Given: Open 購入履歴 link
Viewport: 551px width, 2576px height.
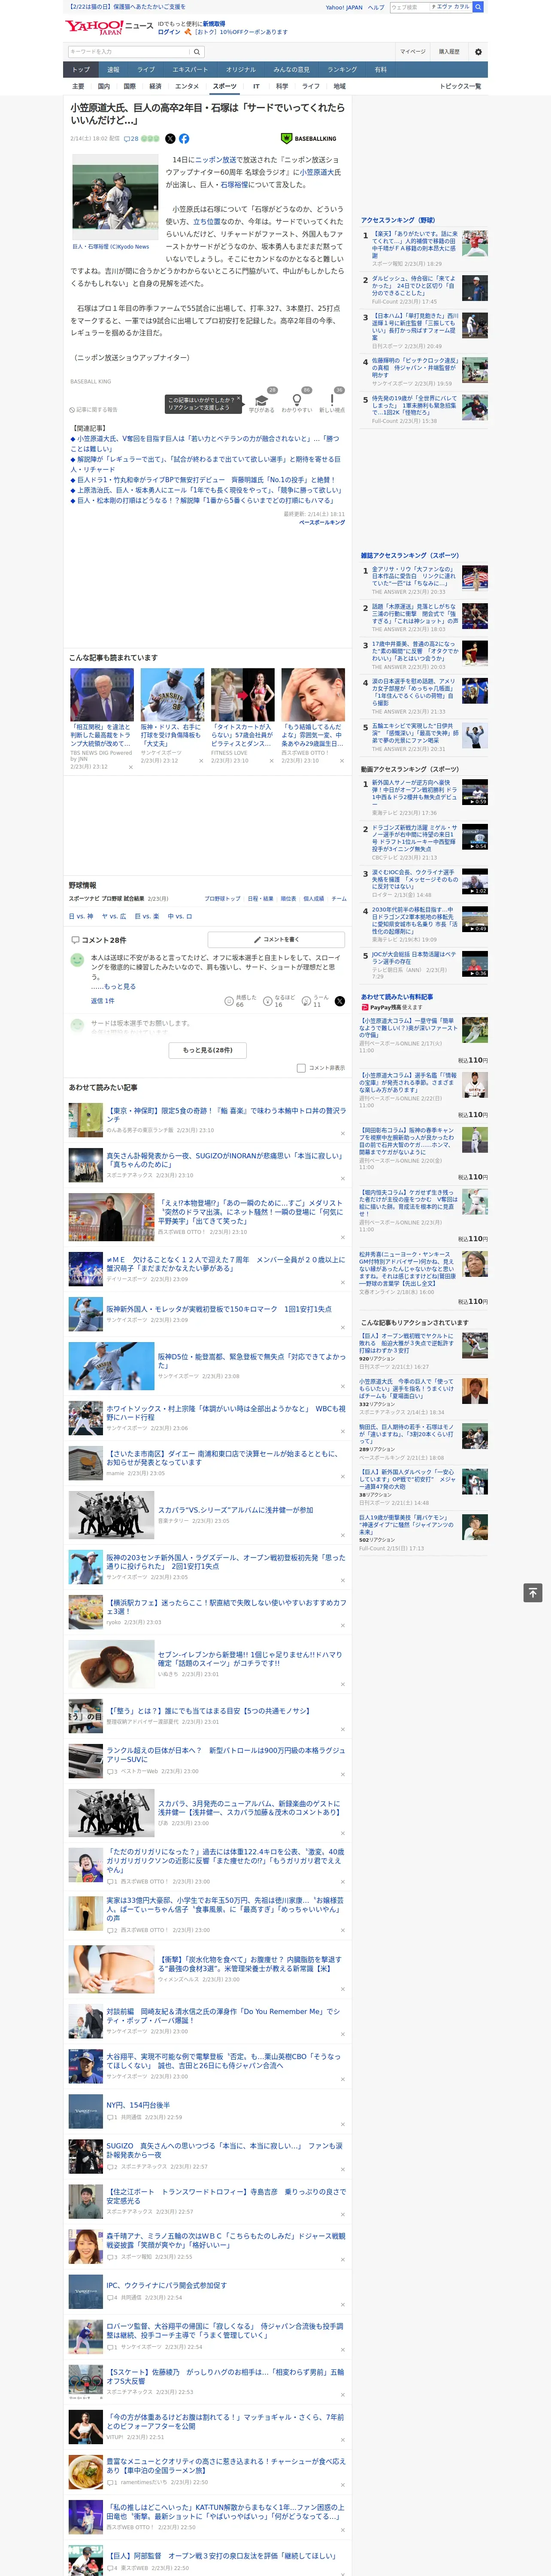Looking at the screenshot, I should (x=449, y=51).
